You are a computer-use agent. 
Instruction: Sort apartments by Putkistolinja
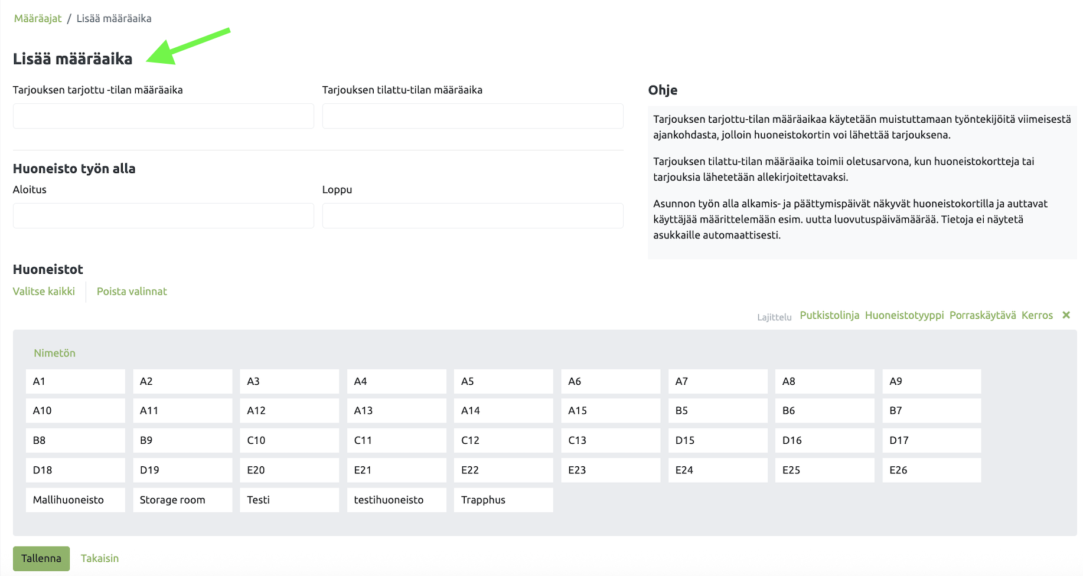point(829,315)
